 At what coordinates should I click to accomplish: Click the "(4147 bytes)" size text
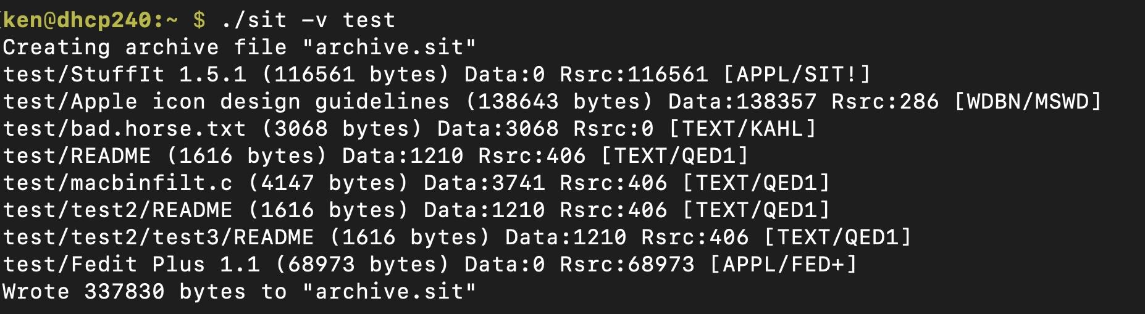(329, 183)
